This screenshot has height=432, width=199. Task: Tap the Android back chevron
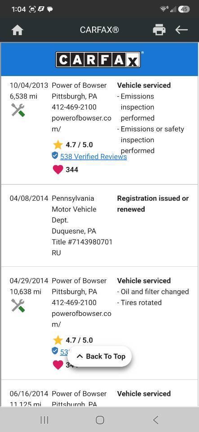pos(155,420)
